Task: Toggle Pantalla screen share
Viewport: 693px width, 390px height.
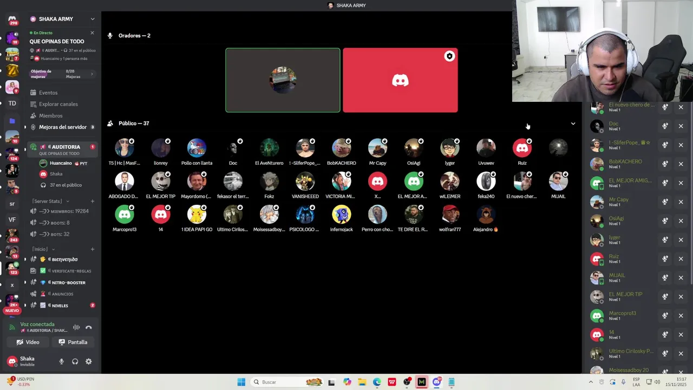Action: pyautogui.click(x=73, y=342)
